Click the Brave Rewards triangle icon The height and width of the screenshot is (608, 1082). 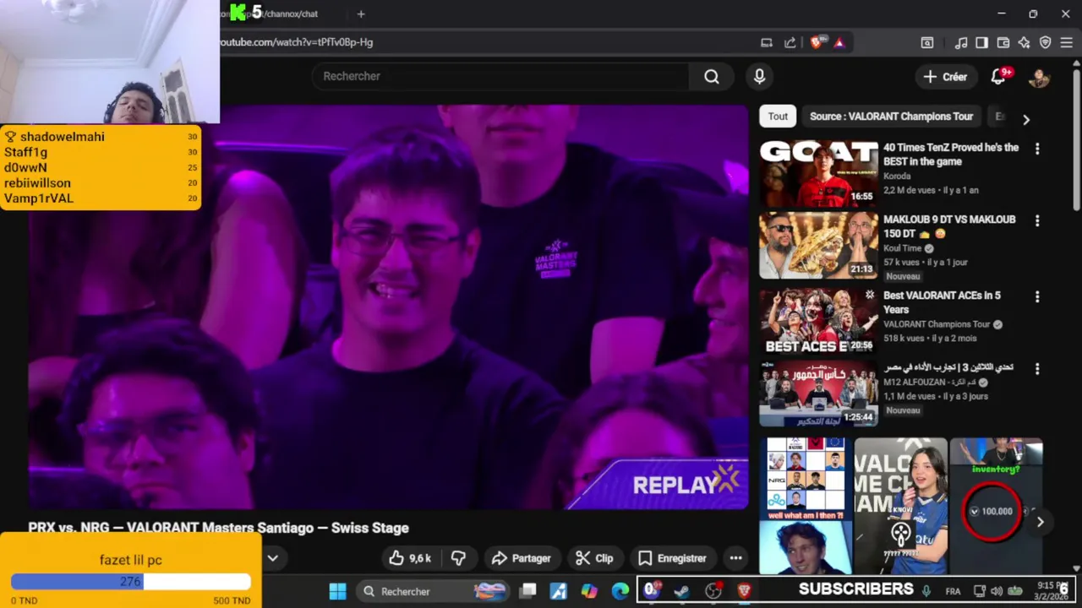pyautogui.click(x=839, y=42)
